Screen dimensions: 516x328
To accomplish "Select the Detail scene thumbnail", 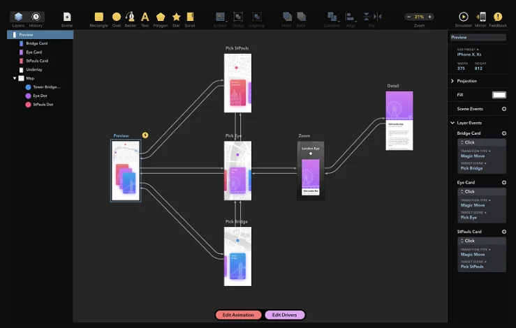I will 399,121.
